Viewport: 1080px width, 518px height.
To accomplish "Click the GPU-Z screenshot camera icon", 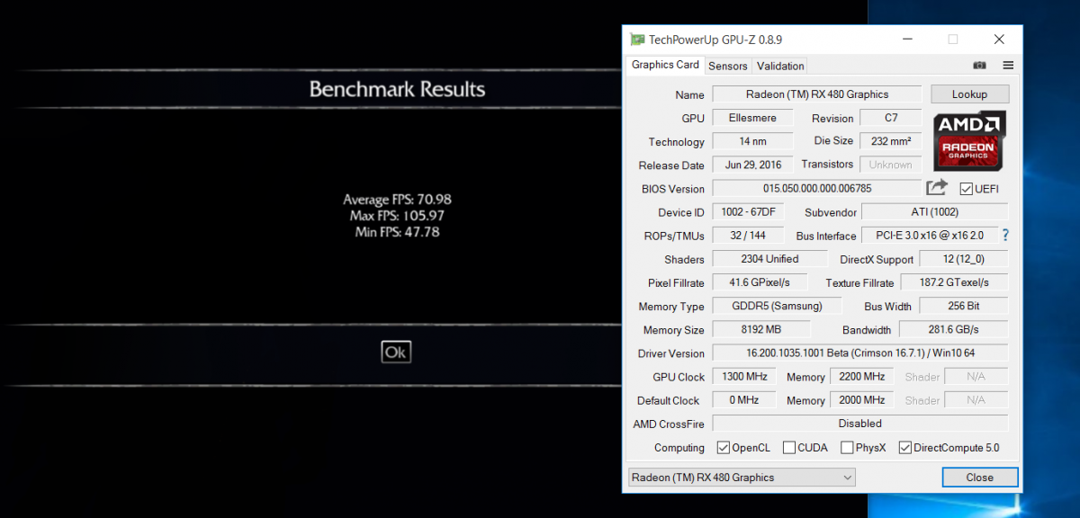I will click(x=979, y=66).
